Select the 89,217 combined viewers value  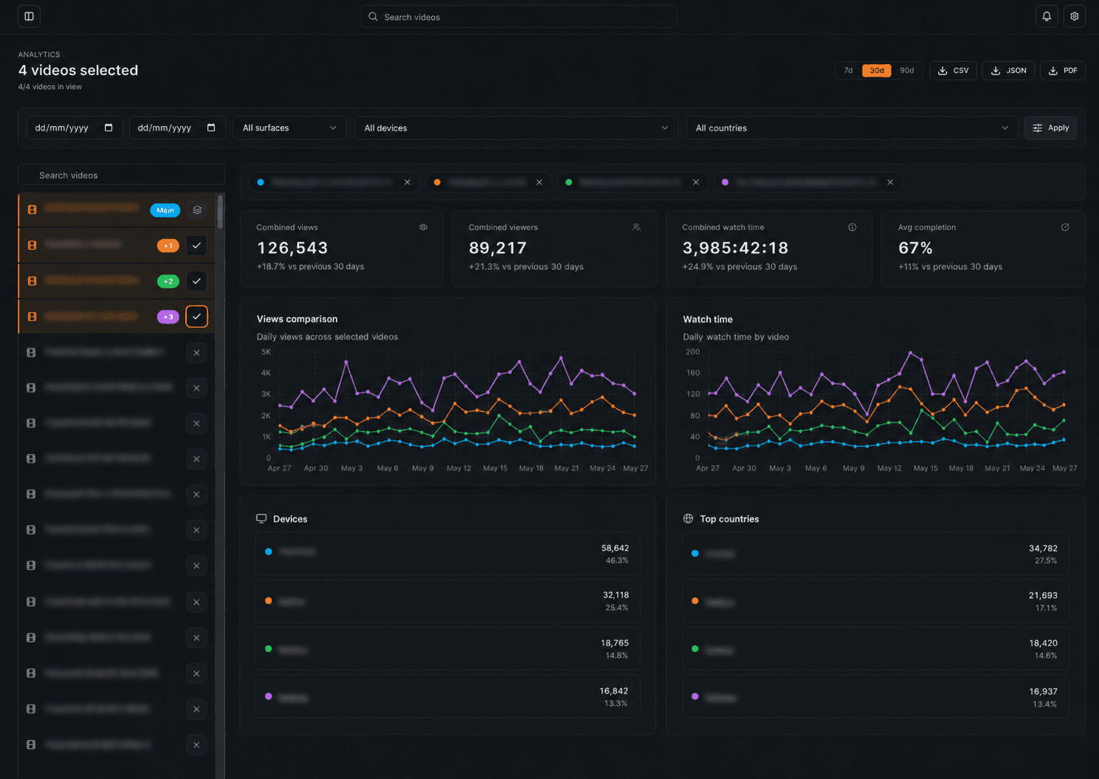click(497, 248)
